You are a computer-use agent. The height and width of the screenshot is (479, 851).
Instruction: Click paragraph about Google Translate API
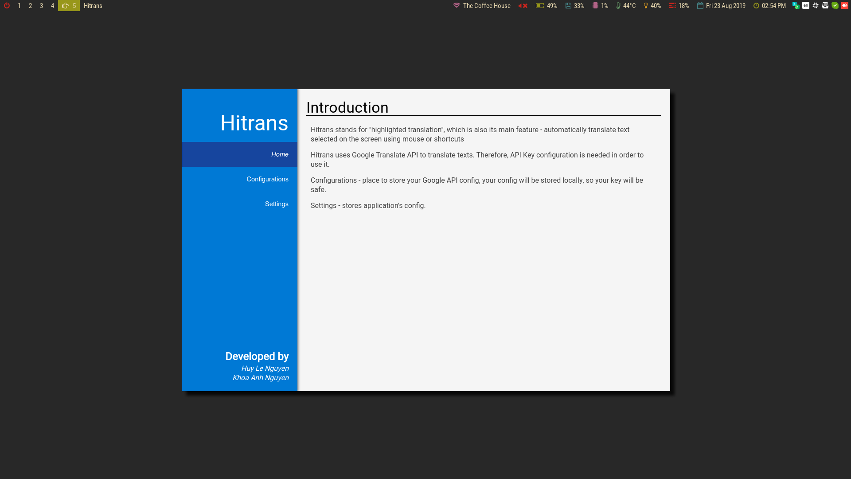tap(477, 160)
